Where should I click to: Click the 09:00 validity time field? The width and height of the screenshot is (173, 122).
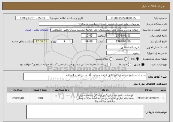89,41
